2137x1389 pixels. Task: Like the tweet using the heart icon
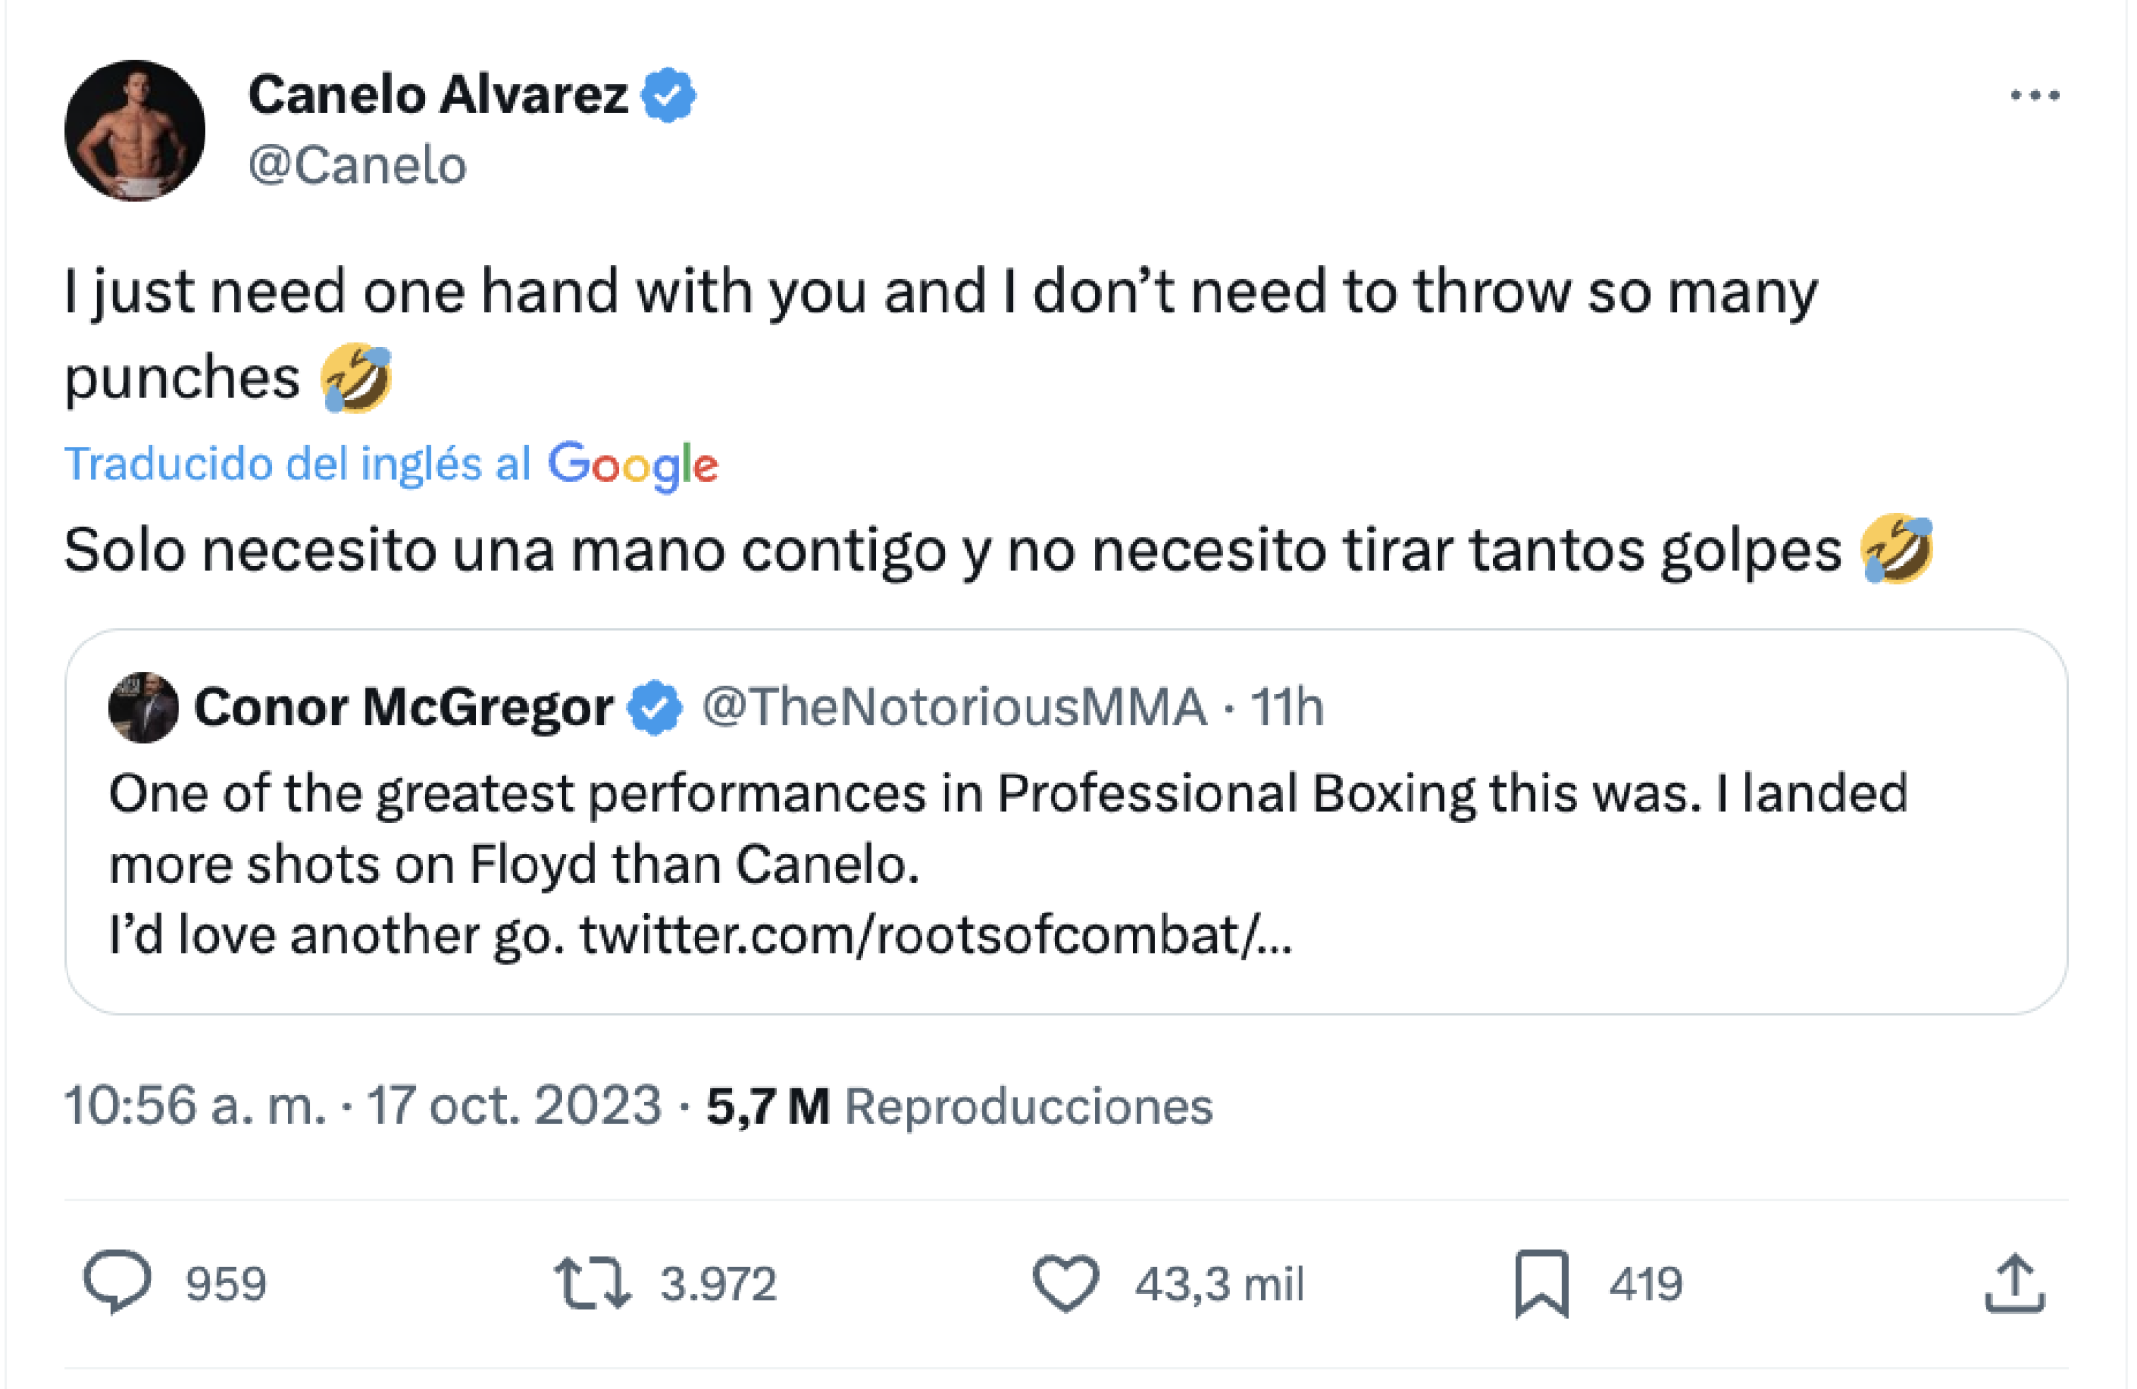pyautogui.click(x=1066, y=1283)
